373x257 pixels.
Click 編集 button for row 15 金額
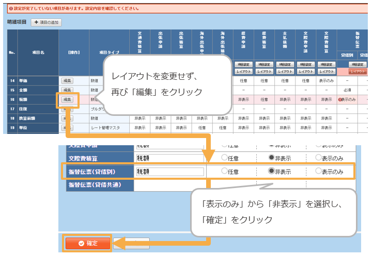point(67,90)
